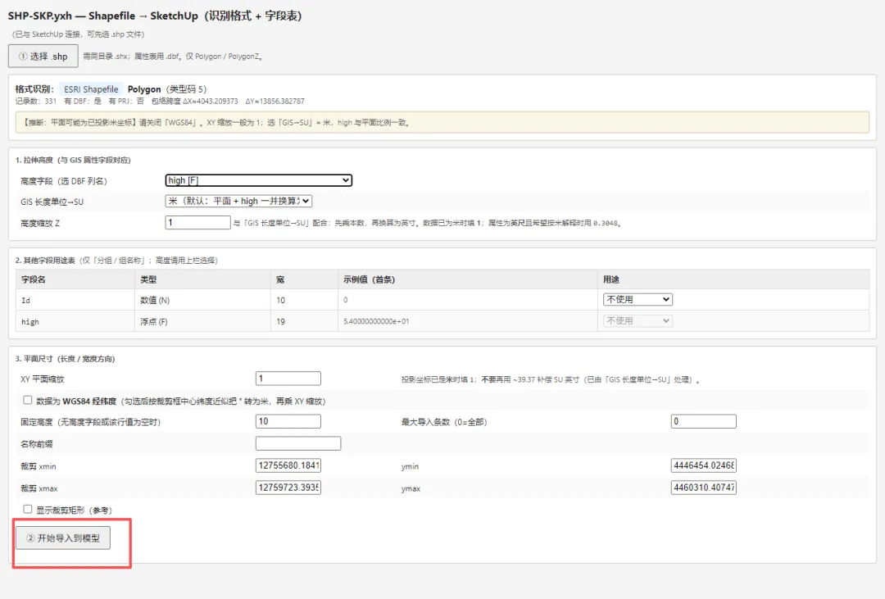The image size is (885, 599).
Task: Click the 高度缩放 Z input field
Action: tap(198, 222)
